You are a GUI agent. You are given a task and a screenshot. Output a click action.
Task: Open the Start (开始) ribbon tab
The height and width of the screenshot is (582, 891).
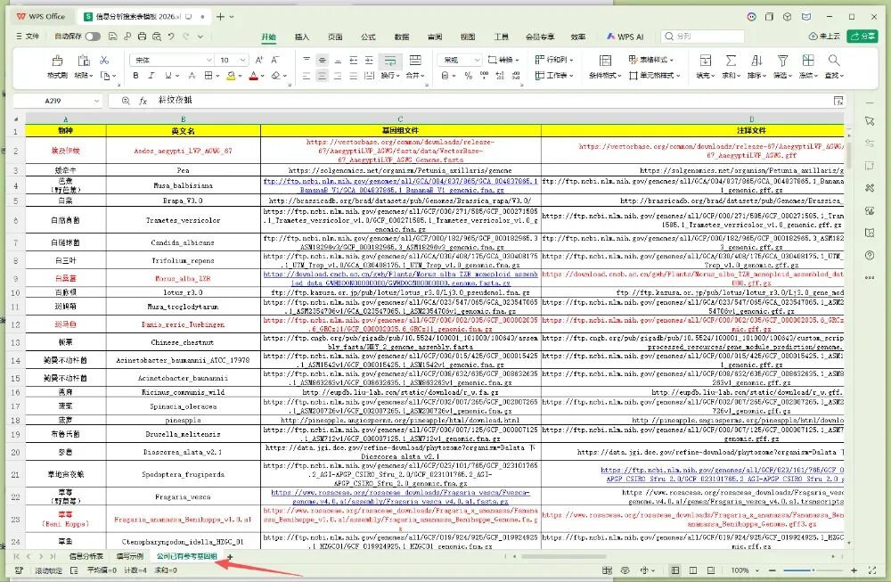268,37
